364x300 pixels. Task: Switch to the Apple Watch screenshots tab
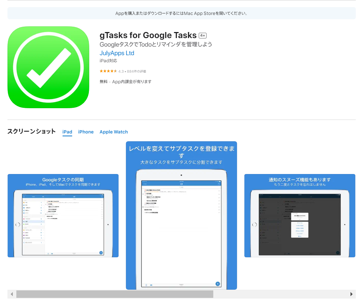[113, 132]
